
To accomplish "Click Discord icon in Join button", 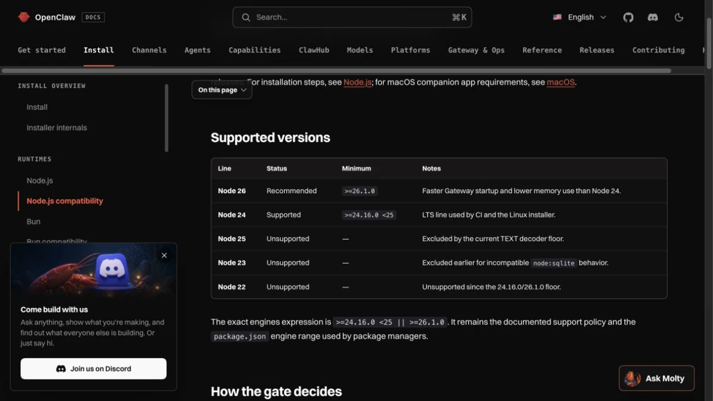I will point(61,369).
